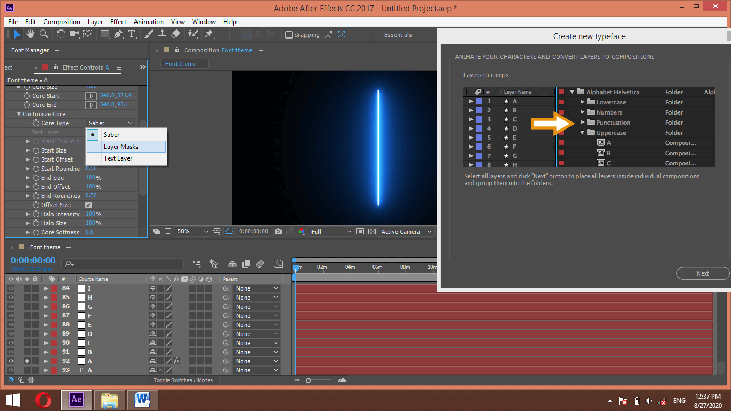Image resolution: width=731 pixels, height=411 pixels.
Task: Click Toggle Switches / Modes
Action: [182, 380]
